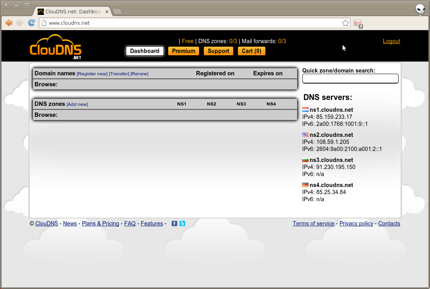The width and height of the screenshot is (430, 289).
Task: Open the Google +1 extension icon
Action: coord(358,24)
